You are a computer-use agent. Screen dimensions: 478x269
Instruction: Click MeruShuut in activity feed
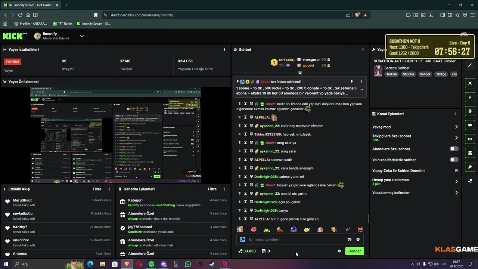click(22, 200)
